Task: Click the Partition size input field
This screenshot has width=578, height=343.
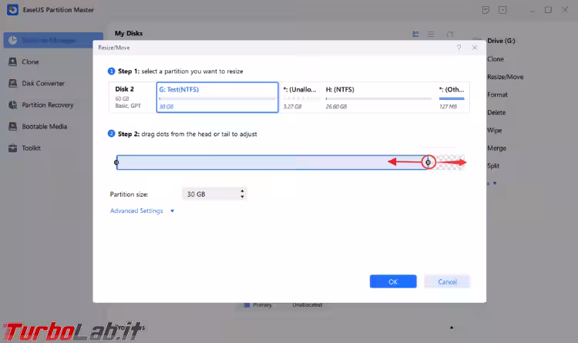Action: coord(208,194)
